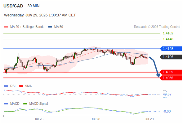The image size is (183, 124).
Task: Click the USD/CAD chart title
Action: 13,6
